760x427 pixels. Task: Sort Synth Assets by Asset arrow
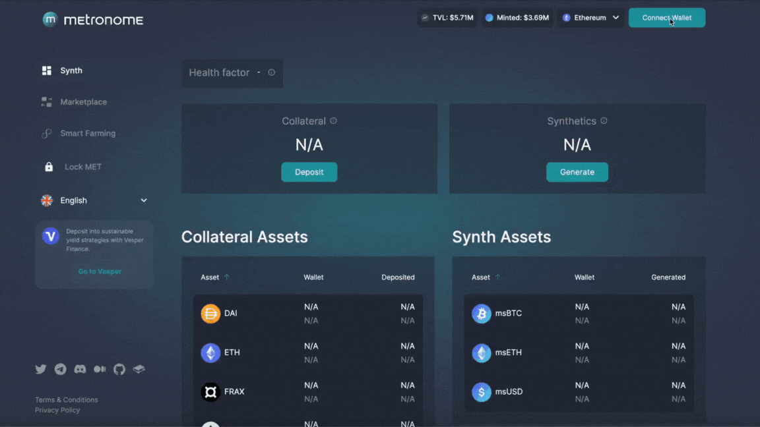pos(498,277)
